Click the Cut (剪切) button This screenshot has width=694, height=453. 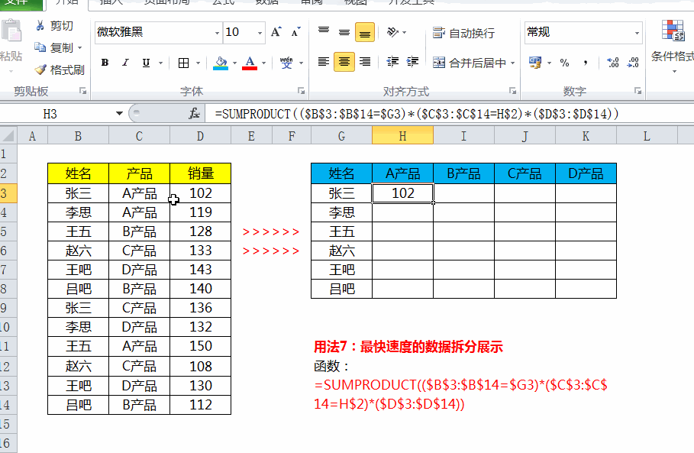click(x=54, y=26)
